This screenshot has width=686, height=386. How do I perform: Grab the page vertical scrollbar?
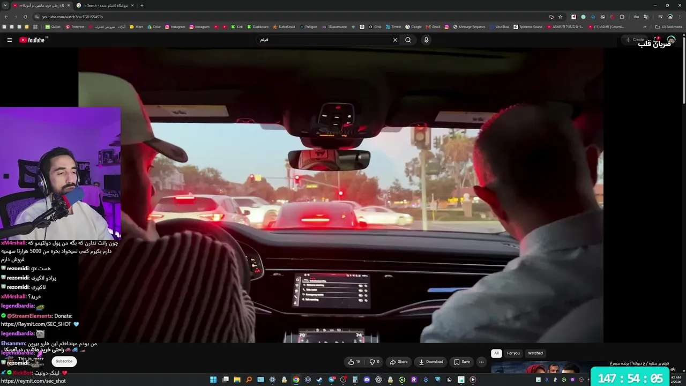tap(684, 70)
